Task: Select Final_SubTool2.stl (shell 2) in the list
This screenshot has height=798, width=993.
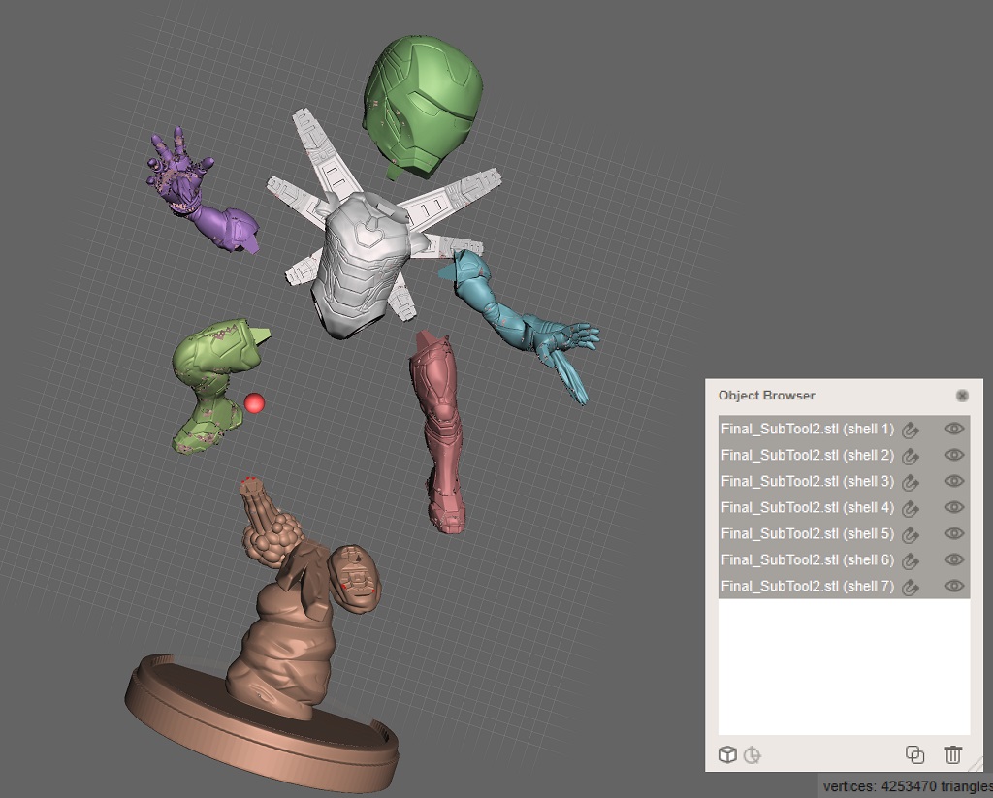Action: pyautogui.click(x=807, y=455)
